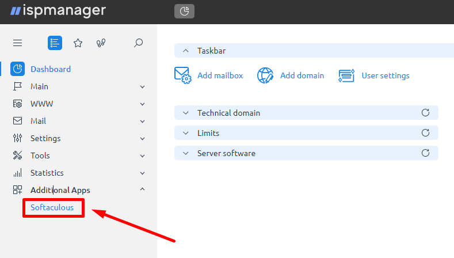Image resolution: width=454 pixels, height=258 pixels.
Task: Click the Mail envelope icon
Action: tap(17, 121)
